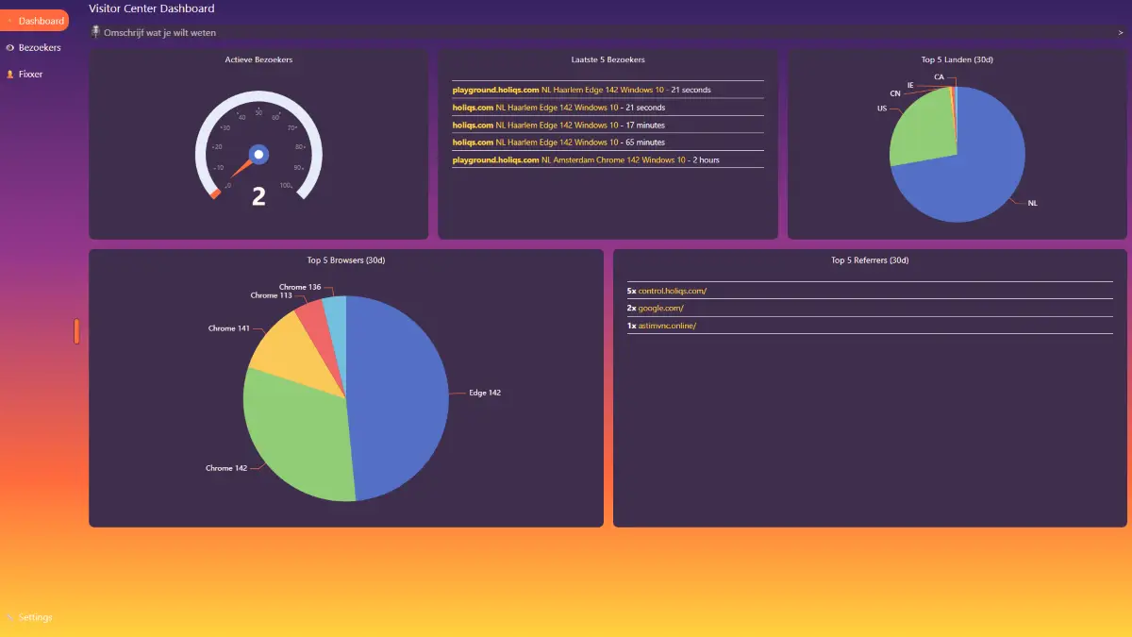Click the person icon beside Fixxer
Viewport: 1132px width, 637px height.
9,74
